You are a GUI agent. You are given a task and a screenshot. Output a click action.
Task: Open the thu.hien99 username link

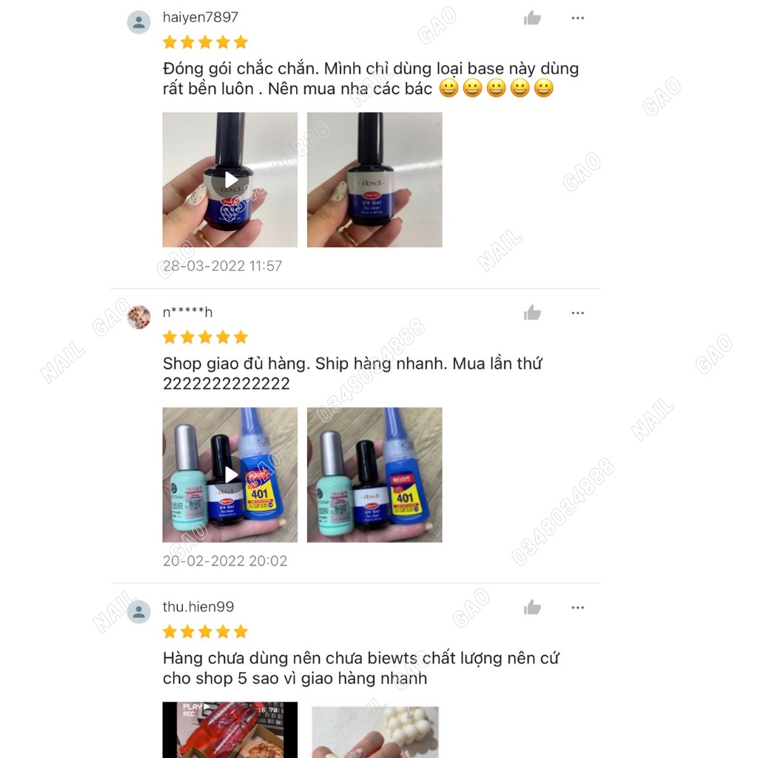click(x=198, y=607)
